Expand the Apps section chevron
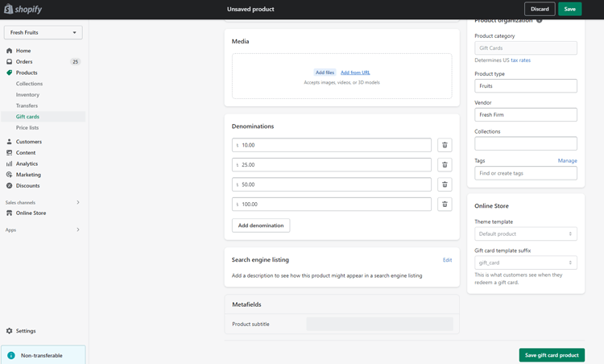 [78, 230]
